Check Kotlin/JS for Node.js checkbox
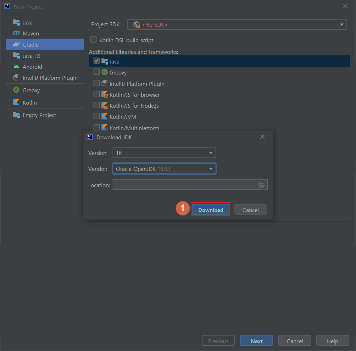Image resolution: width=356 pixels, height=351 pixels. point(96,105)
